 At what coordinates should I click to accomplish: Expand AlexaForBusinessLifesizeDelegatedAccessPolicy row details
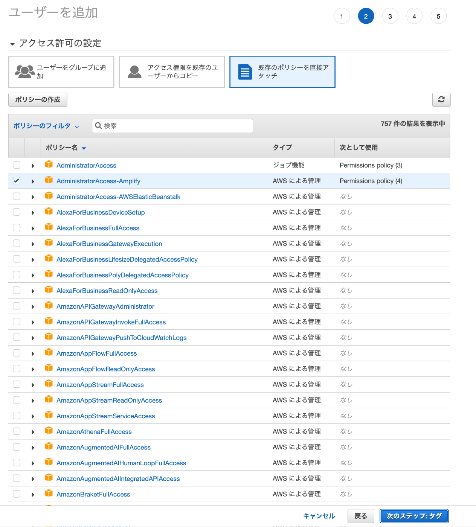[33, 260]
